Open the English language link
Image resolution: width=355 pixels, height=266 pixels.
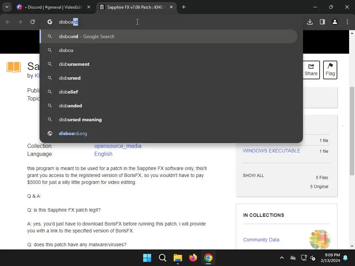[x=103, y=154]
